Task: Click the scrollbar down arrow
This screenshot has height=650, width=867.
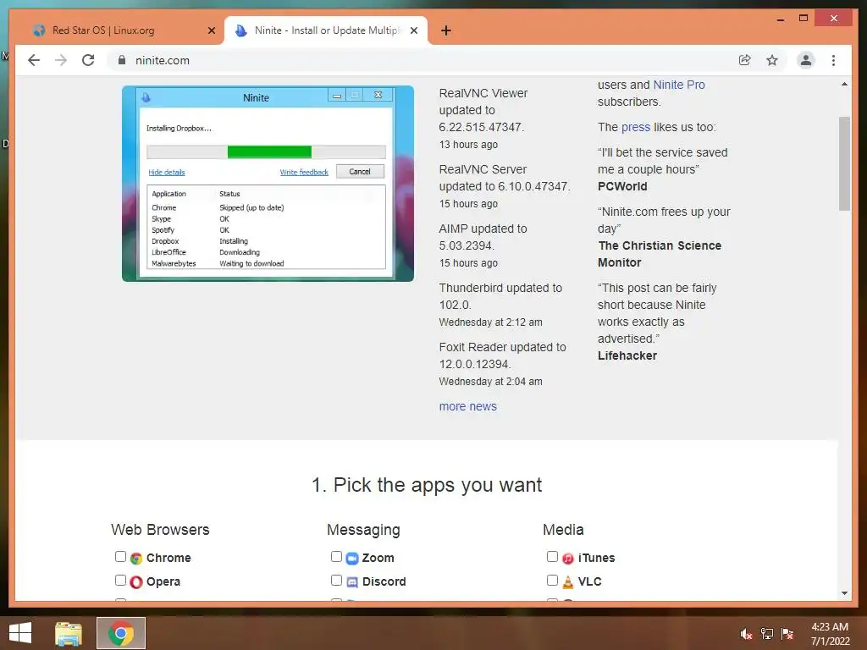Action: pyautogui.click(x=844, y=593)
